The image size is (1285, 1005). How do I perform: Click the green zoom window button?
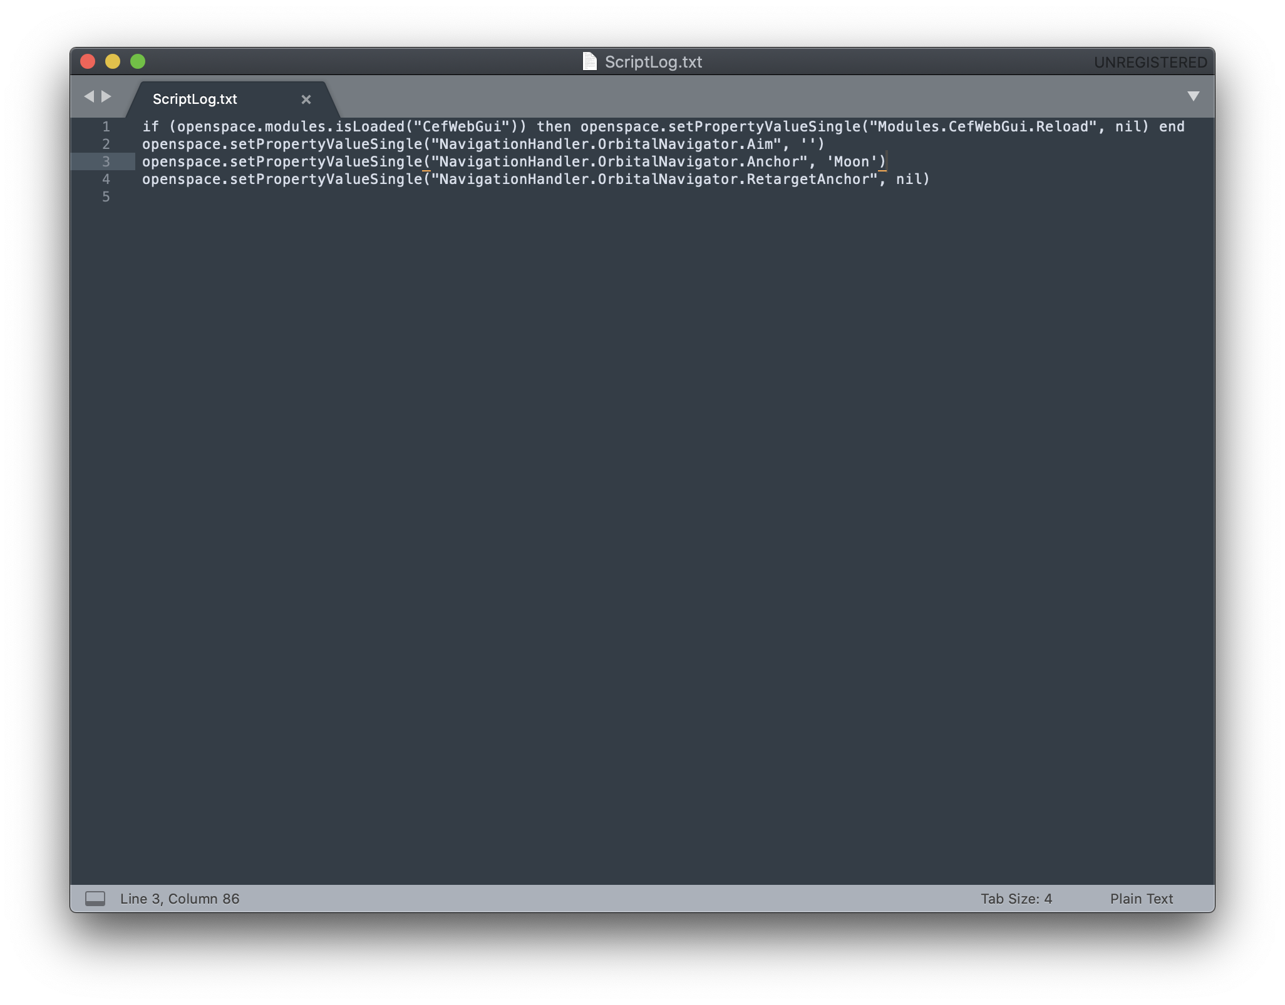point(138,61)
